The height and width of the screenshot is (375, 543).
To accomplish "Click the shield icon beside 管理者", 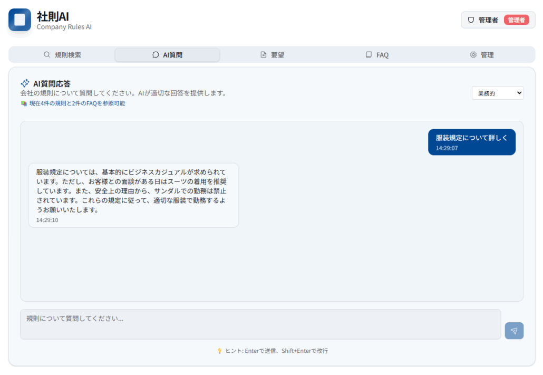I will 471,20.
